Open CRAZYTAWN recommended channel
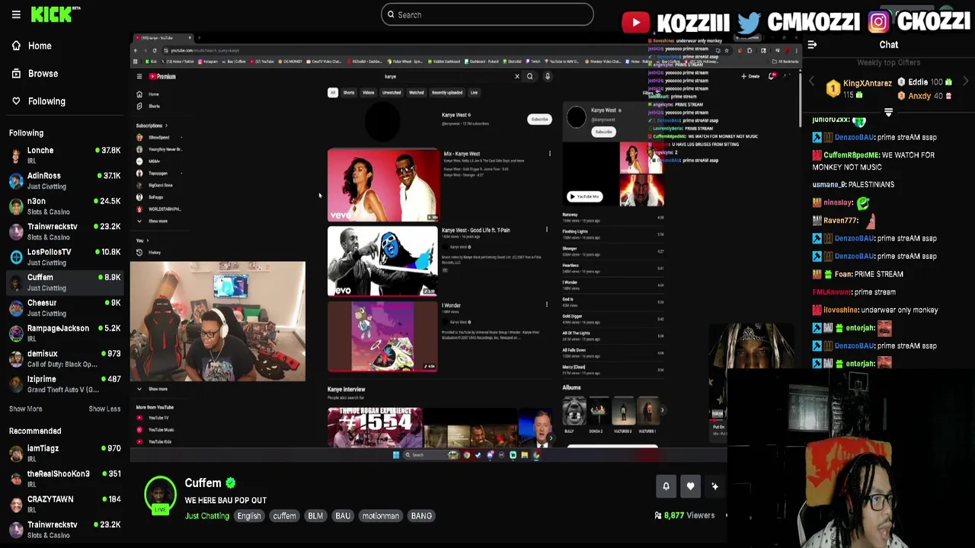The width and height of the screenshot is (975, 548). (65, 504)
